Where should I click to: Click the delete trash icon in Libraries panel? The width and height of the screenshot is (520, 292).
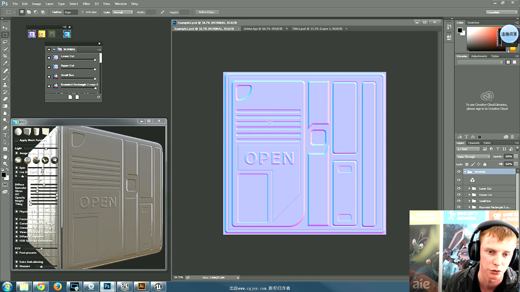[512, 137]
